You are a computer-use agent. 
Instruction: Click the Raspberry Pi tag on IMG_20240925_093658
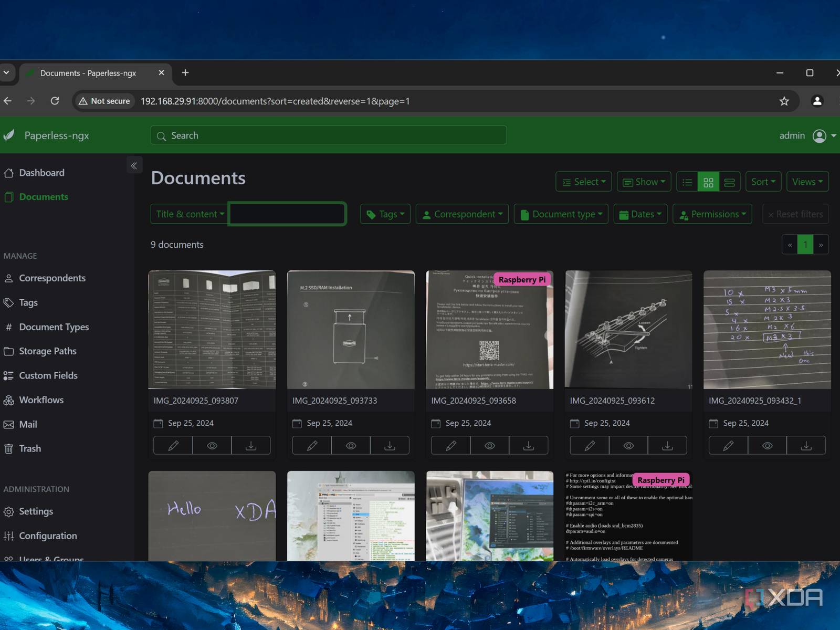521,280
